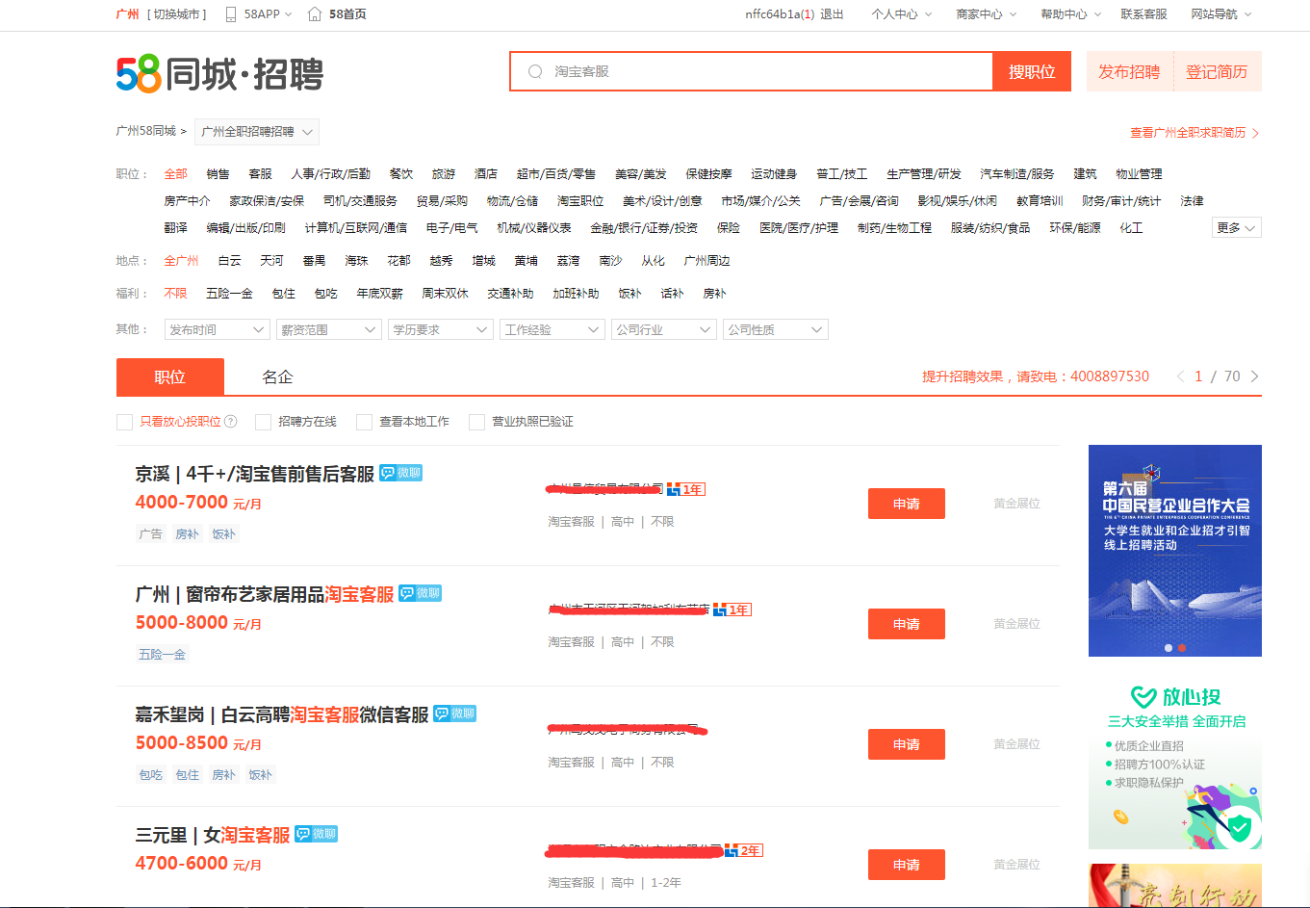Click 广州58同城 breadcrumb

[146, 131]
